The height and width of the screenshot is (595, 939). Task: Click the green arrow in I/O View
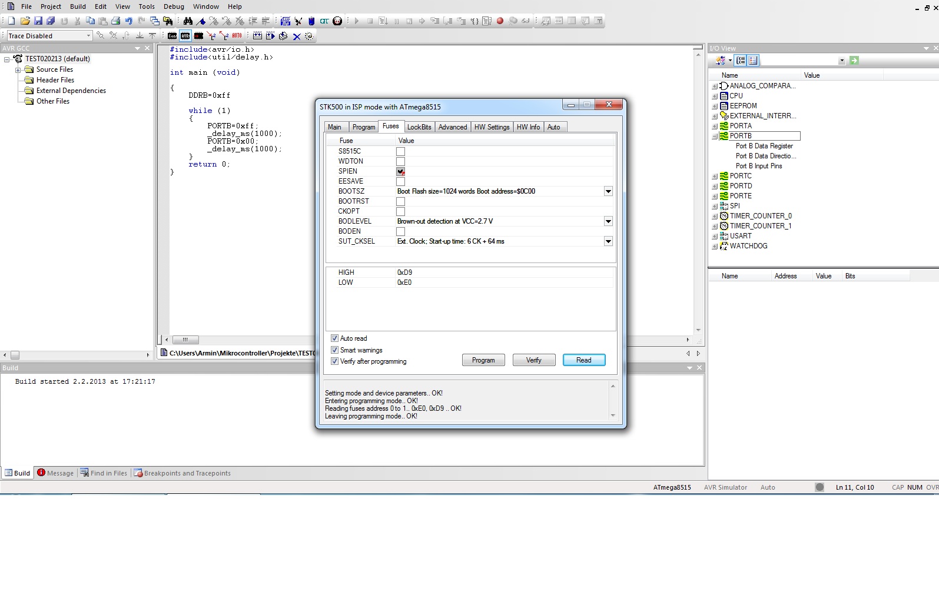854,60
